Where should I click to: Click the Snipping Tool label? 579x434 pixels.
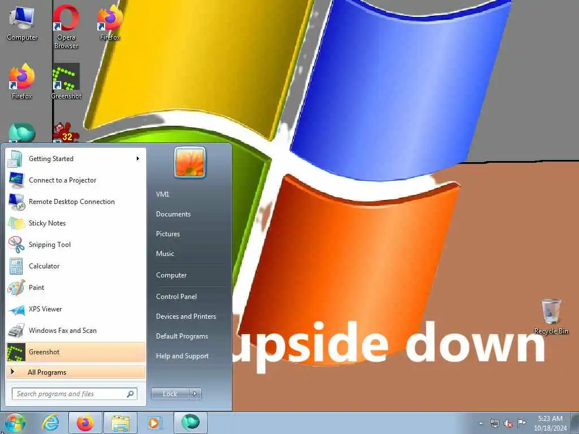pyautogui.click(x=50, y=245)
